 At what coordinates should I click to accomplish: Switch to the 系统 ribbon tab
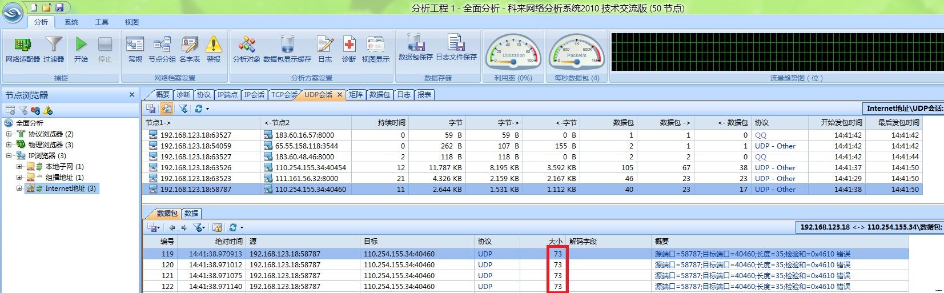coord(71,22)
